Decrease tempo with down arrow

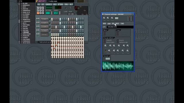coord(60,14)
